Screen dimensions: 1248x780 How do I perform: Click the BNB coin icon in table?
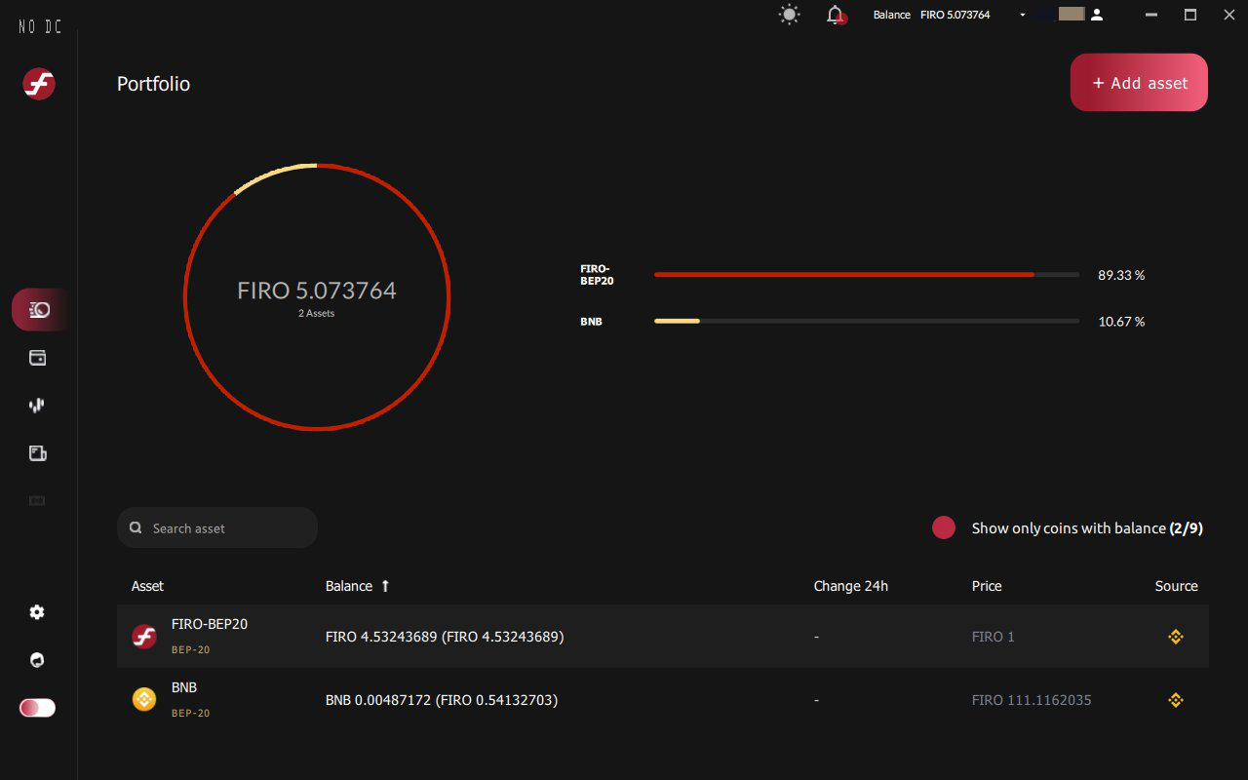point(144,699)
